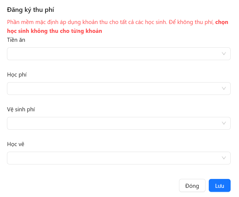Image resolution: width=239 pixels, height=197 pixels.
Task: Click the Tiền ăn field label
Action: pos(16,40)
